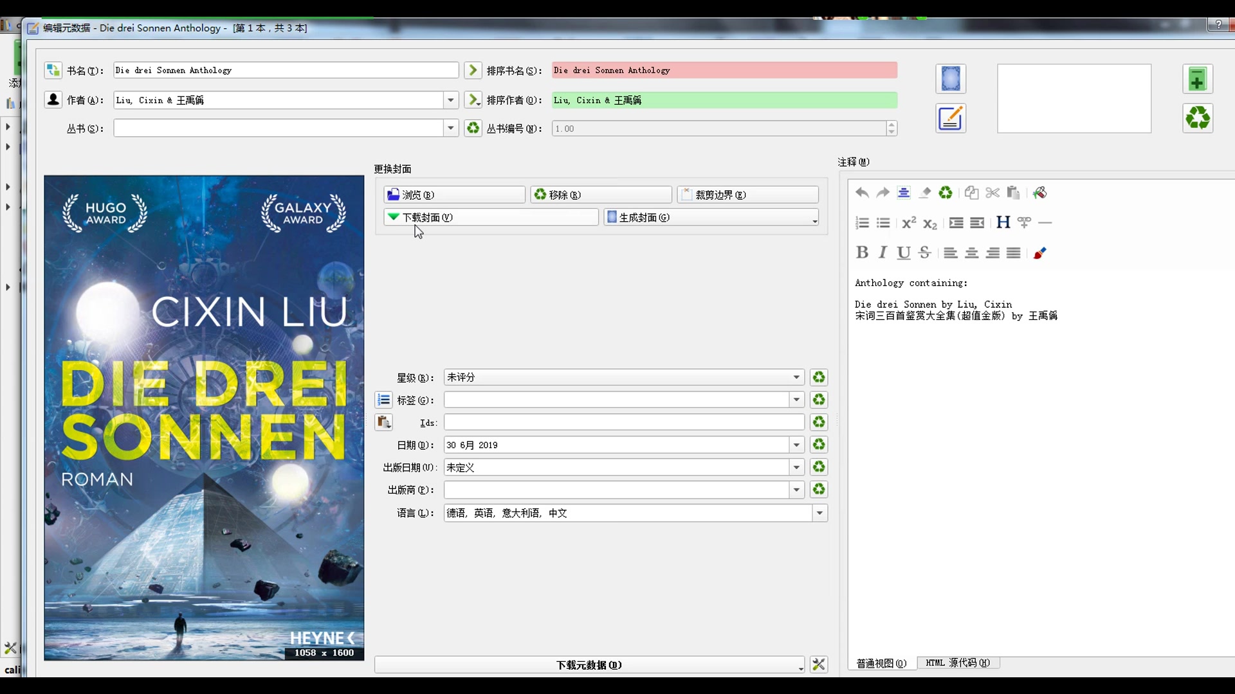Image resolution: width=1235 pixels, height=694 pixels.
Task: Click the select-all icon in comments toolbar
Action: tap(904, 193)
